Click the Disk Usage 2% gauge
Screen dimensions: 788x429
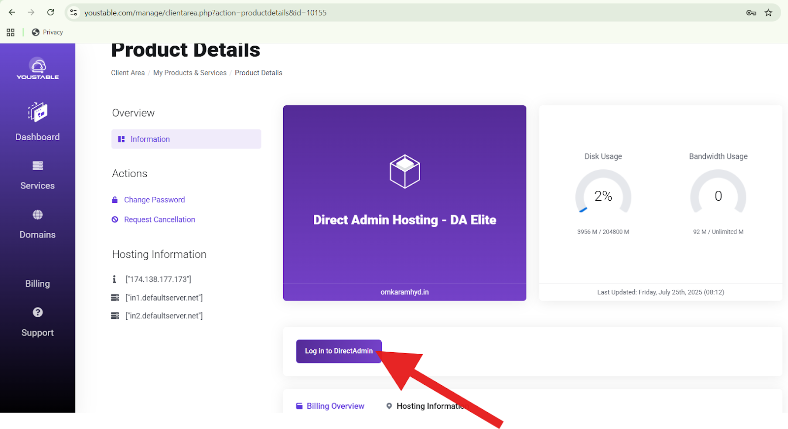(x=603, y=192)
